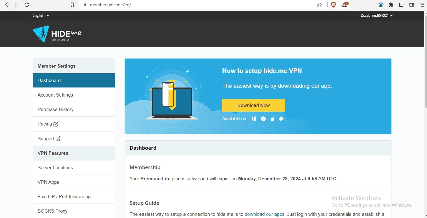Open Server Locations in sidebar

click(x=74, y=167)
